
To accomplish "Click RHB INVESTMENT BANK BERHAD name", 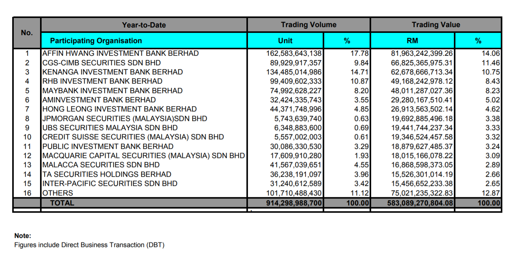I will pos(102,81).
